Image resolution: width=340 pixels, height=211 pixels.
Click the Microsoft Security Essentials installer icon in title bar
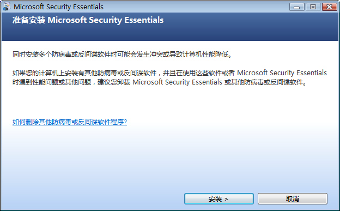[x=7, y=7]
